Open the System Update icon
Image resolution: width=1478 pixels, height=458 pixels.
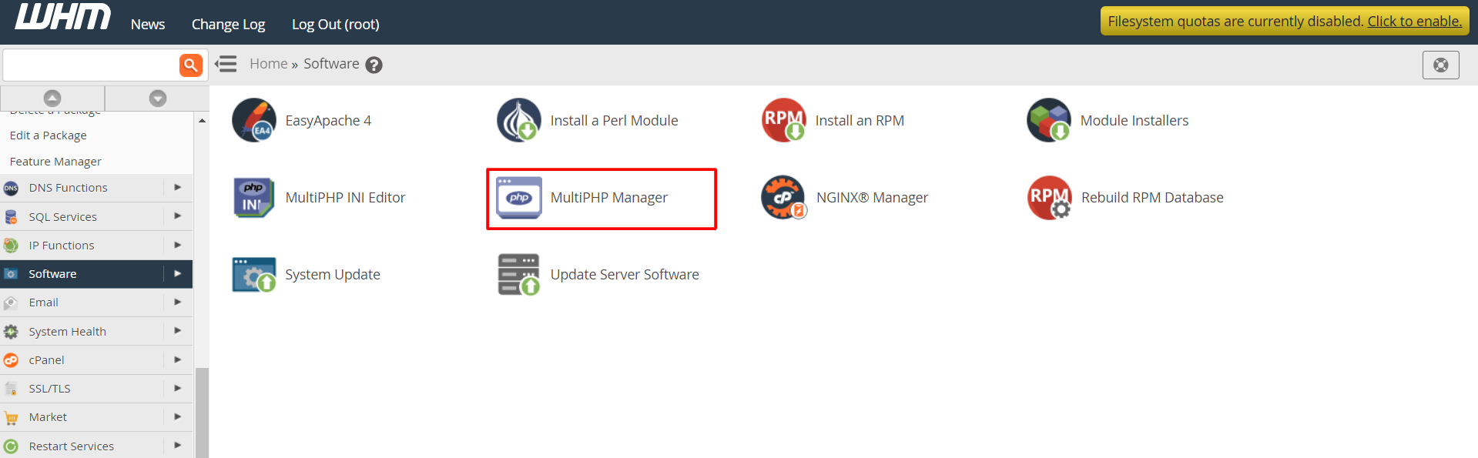pos(254,275)
